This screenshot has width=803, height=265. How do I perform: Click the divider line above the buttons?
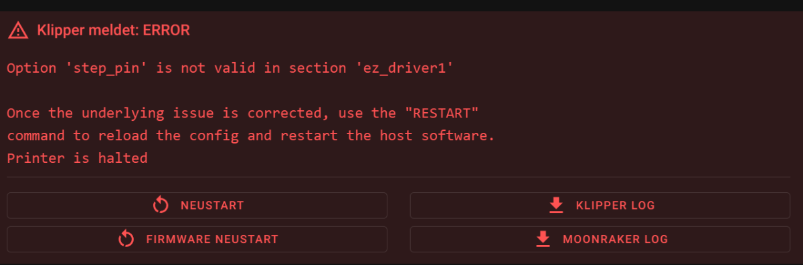398,177
